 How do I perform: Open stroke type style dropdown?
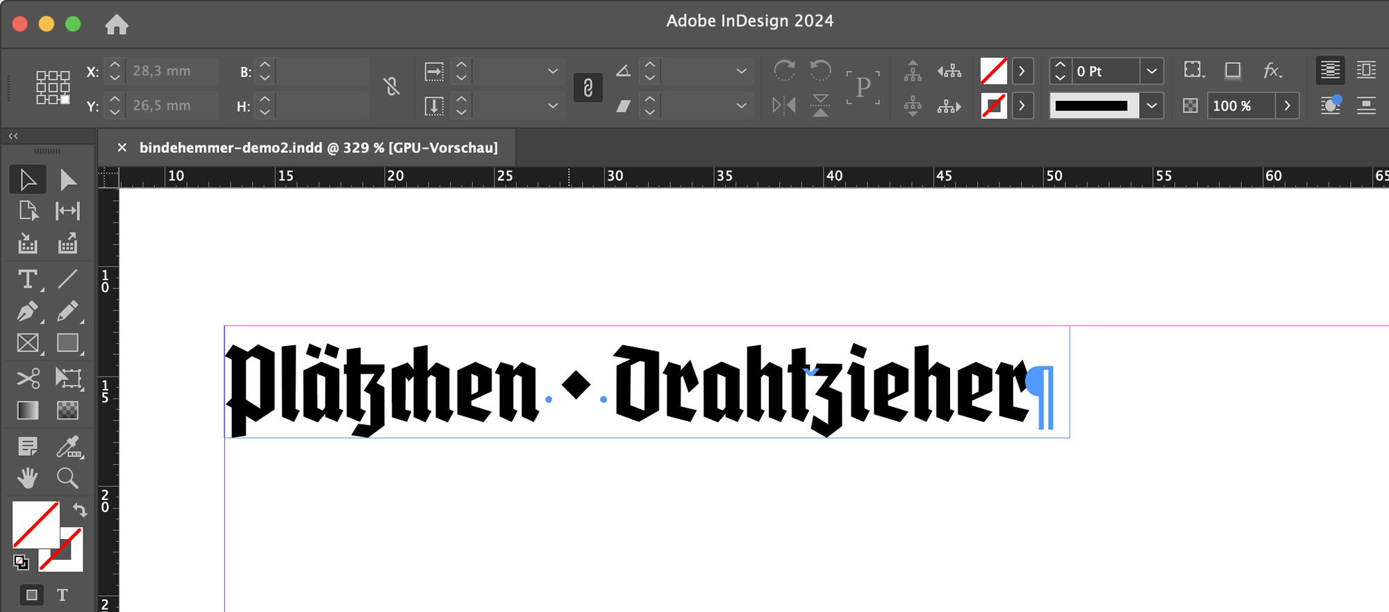pyautogui.click(x=1152, y=106)
